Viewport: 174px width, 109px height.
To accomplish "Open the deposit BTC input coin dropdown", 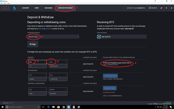I will [38, 62].
